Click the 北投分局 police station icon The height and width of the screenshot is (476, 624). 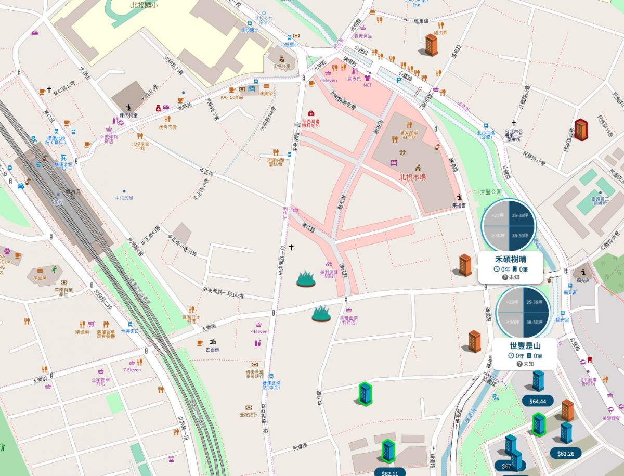(281, 59)
